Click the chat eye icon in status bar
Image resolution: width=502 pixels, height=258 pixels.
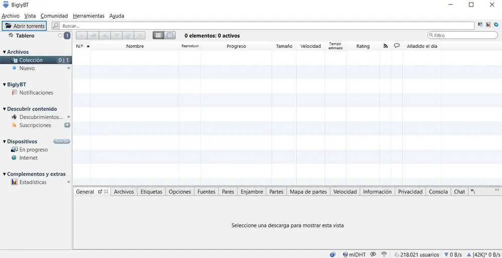click(373, 254)
